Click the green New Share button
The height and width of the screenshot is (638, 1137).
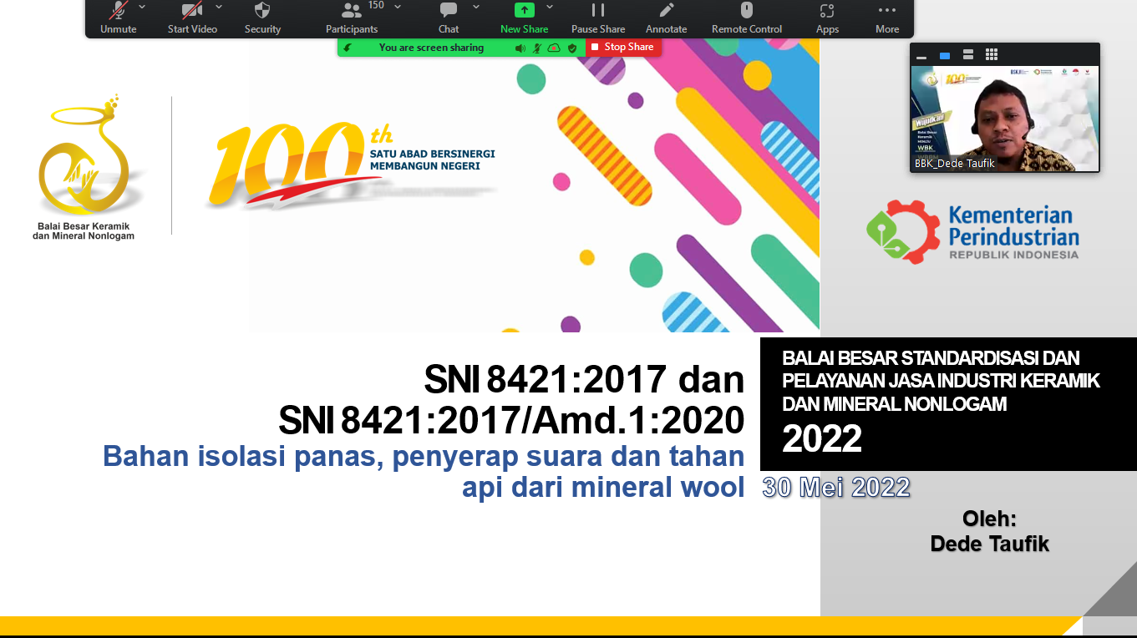point(524,18)
